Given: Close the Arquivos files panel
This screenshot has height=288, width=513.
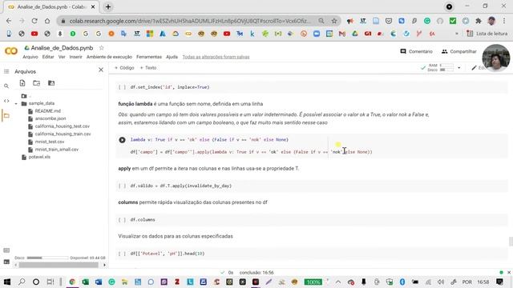Looking at the screenshot, I should coord(101,70).
